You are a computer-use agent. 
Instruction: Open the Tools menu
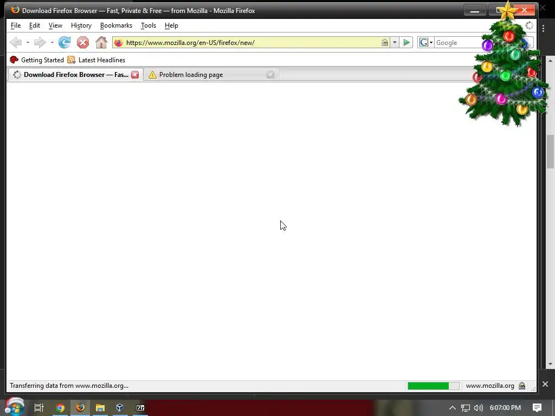click(x=149, y=25)
